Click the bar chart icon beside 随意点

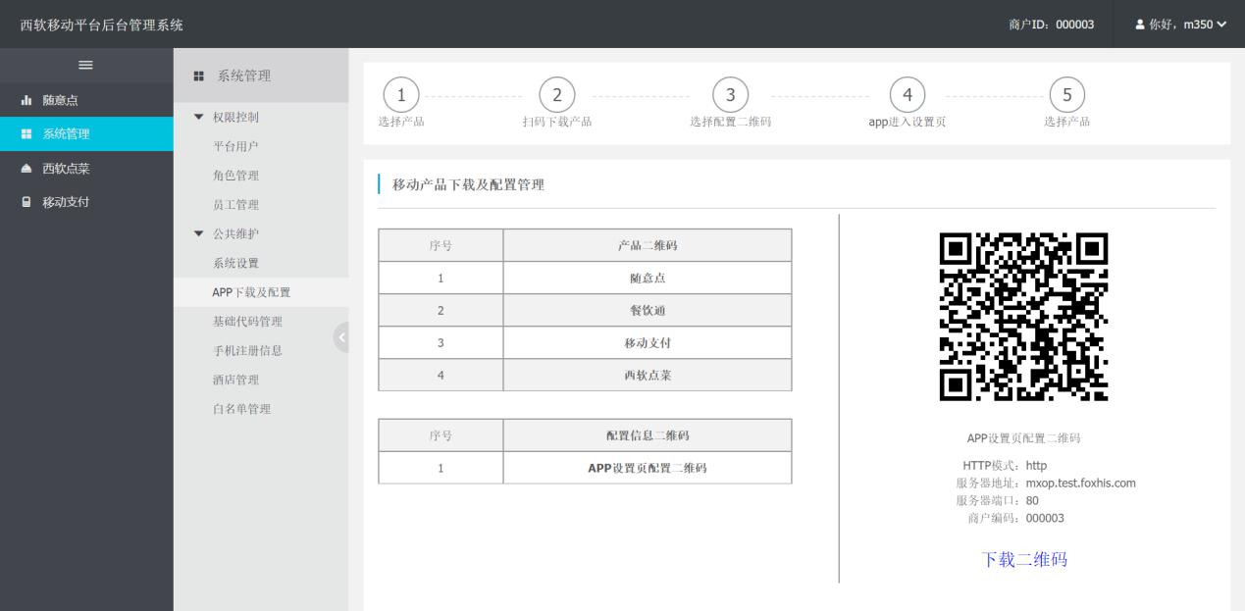(26, 100)
